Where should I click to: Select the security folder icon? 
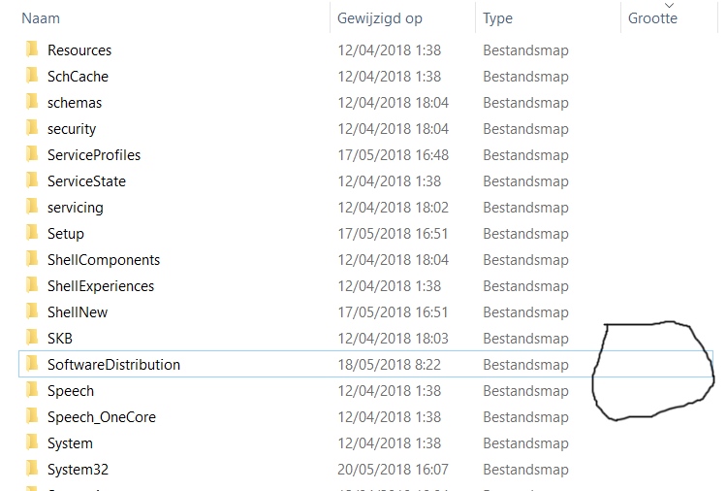(x=32, y=128)
